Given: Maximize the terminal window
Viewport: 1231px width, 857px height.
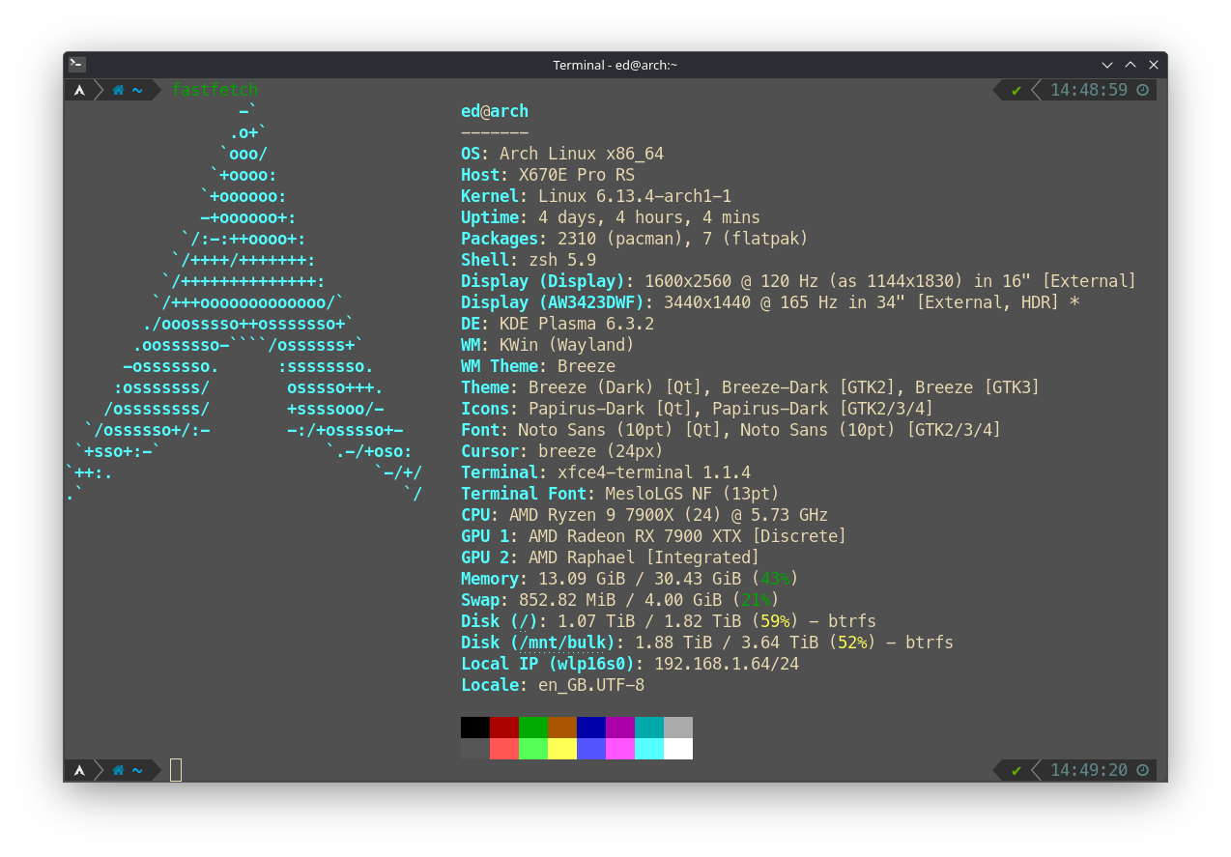Looking at the screenshot, I should tap(1131, 65).
